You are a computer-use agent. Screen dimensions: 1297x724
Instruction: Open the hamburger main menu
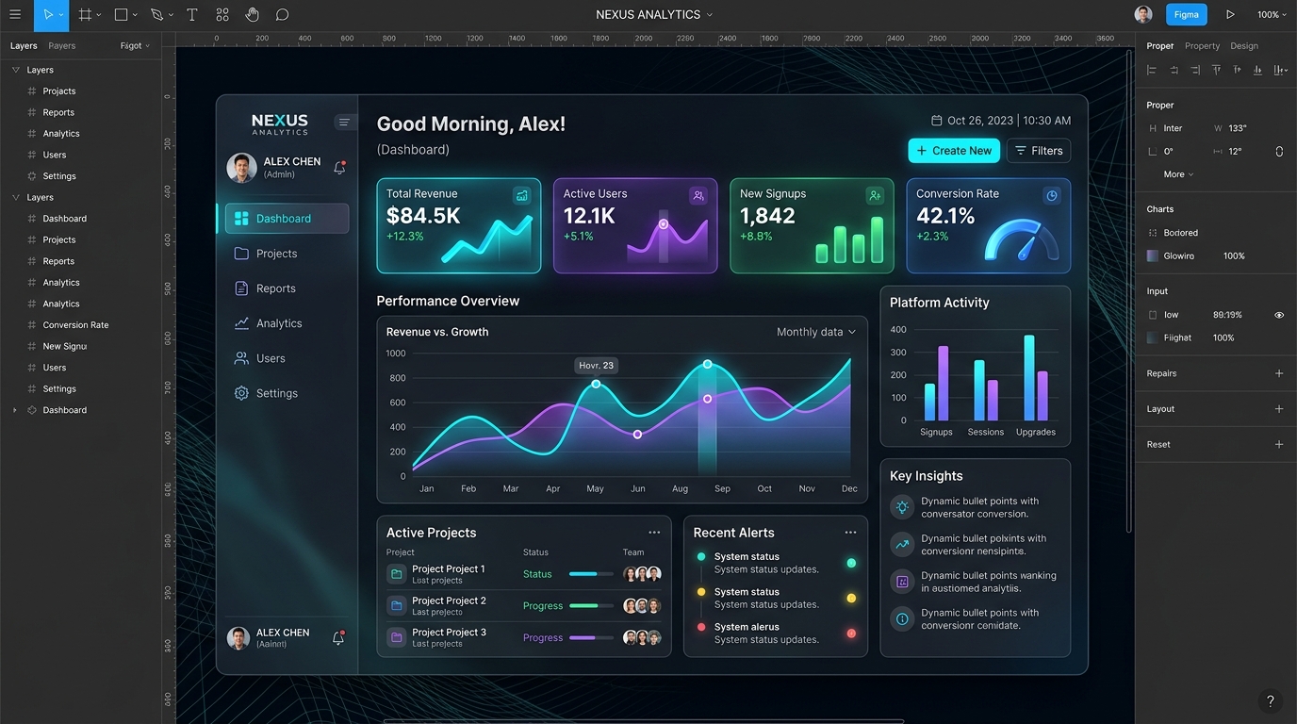(x=14, y=15)
